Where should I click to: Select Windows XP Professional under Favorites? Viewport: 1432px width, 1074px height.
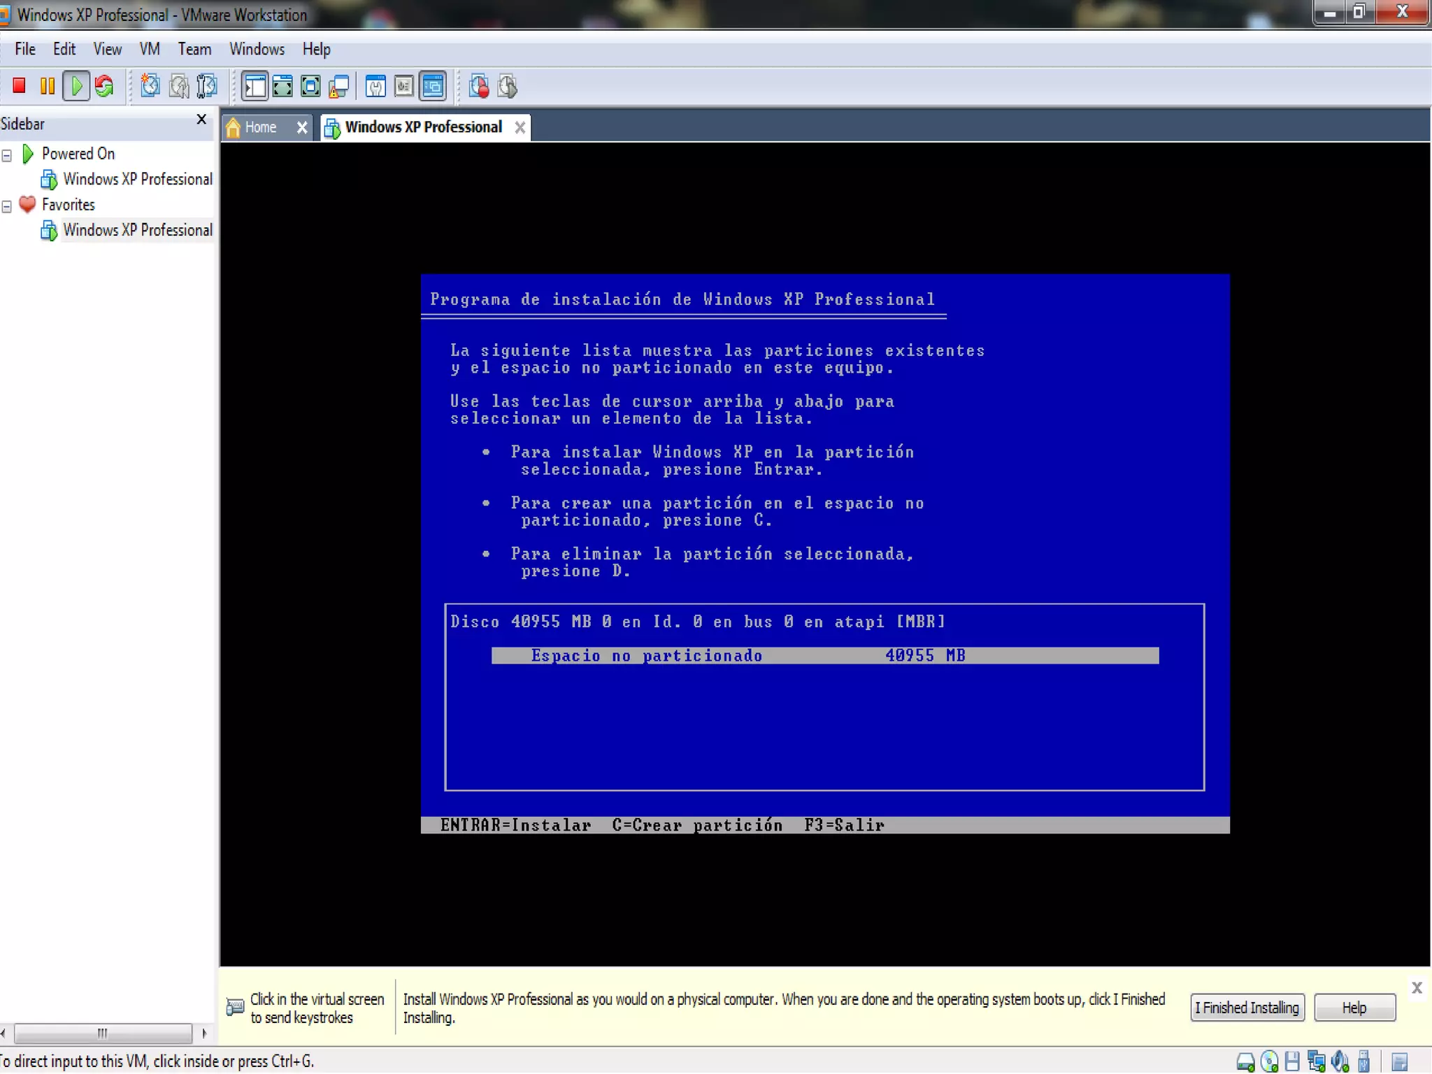[137, 230]
